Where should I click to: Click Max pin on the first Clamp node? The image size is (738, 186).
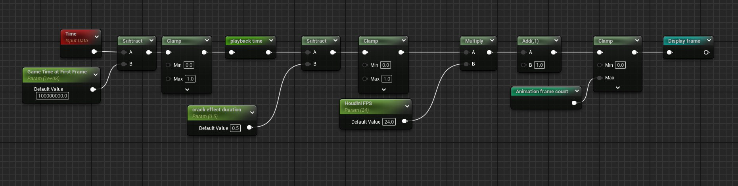(x=168, y=79)
